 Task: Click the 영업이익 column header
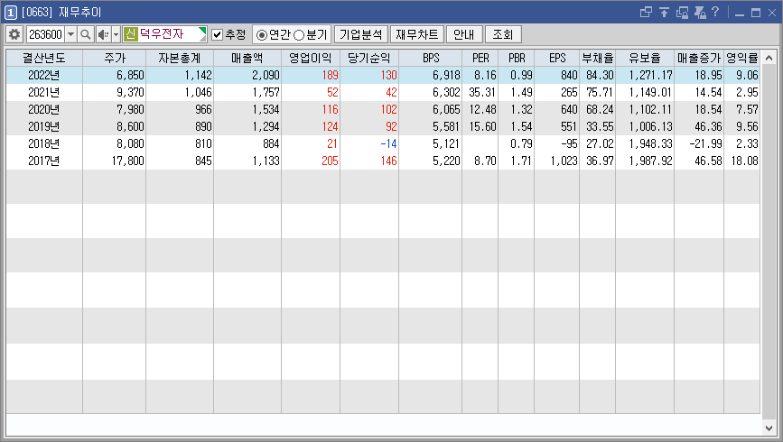[311, 58]
